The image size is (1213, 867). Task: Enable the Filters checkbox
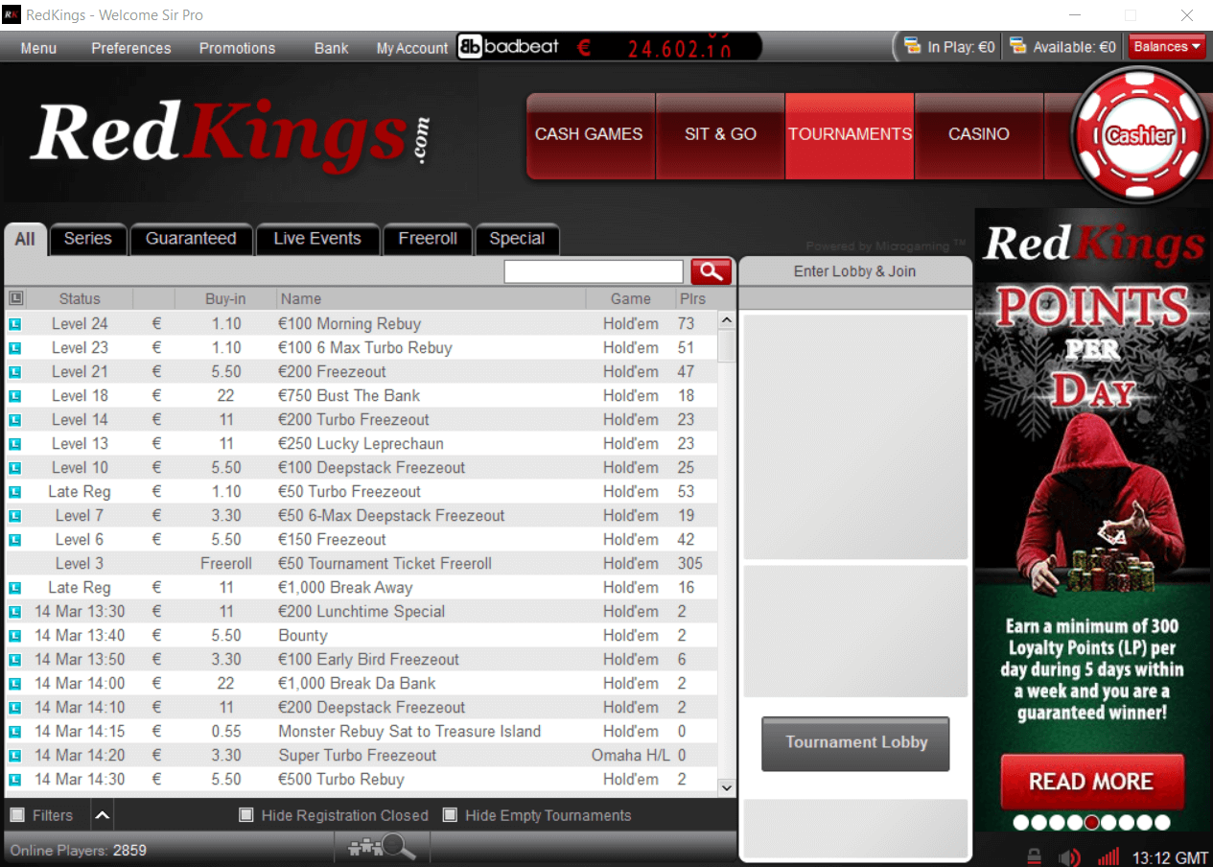pos(17,815)
